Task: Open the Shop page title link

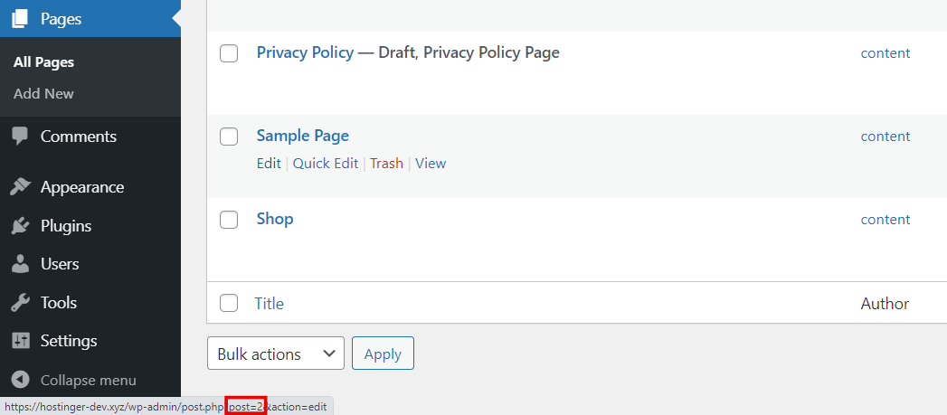Action: [x=275, y=219]
